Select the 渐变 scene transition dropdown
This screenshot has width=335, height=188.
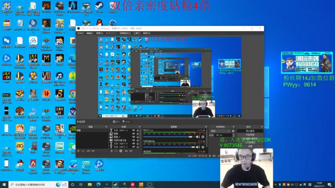(x=220, y=131)
